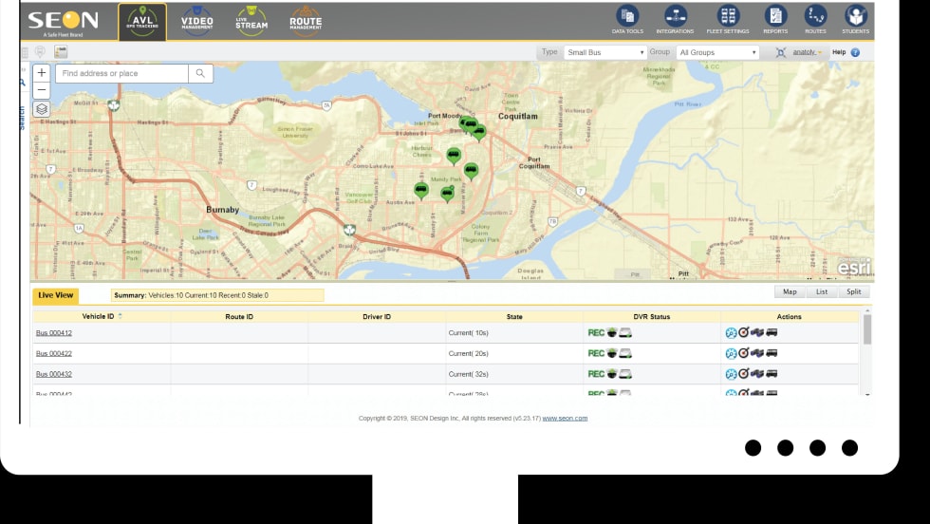Click the map zoom out minus button
Viewport: 930px width, 524px height.
tap(42, 90)
